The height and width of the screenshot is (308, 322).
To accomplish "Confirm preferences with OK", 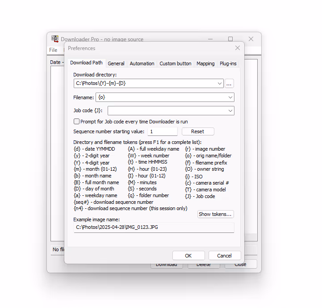I will click(x=188, y=256).
